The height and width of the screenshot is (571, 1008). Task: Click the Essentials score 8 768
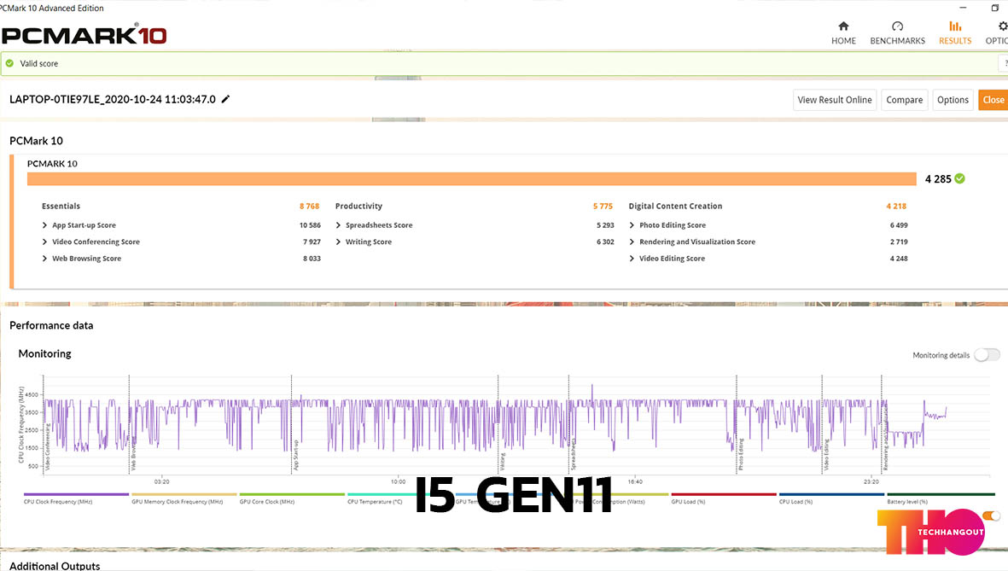[309, 206]
